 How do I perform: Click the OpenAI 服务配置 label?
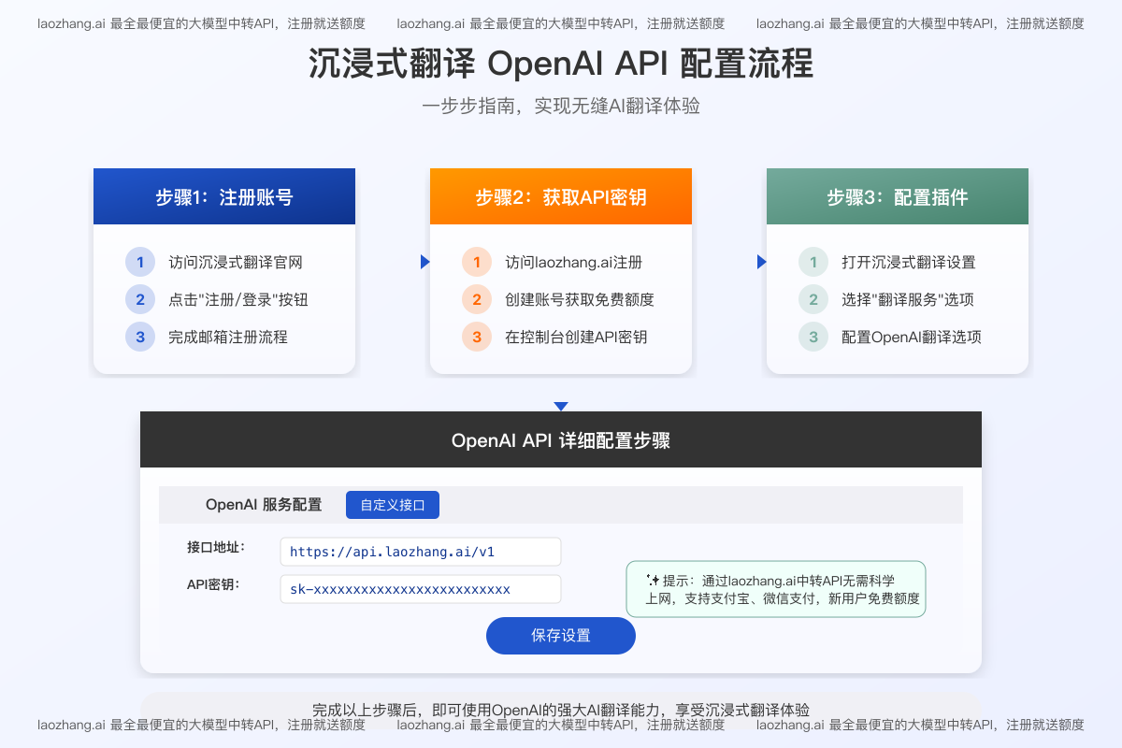(264, 505)
